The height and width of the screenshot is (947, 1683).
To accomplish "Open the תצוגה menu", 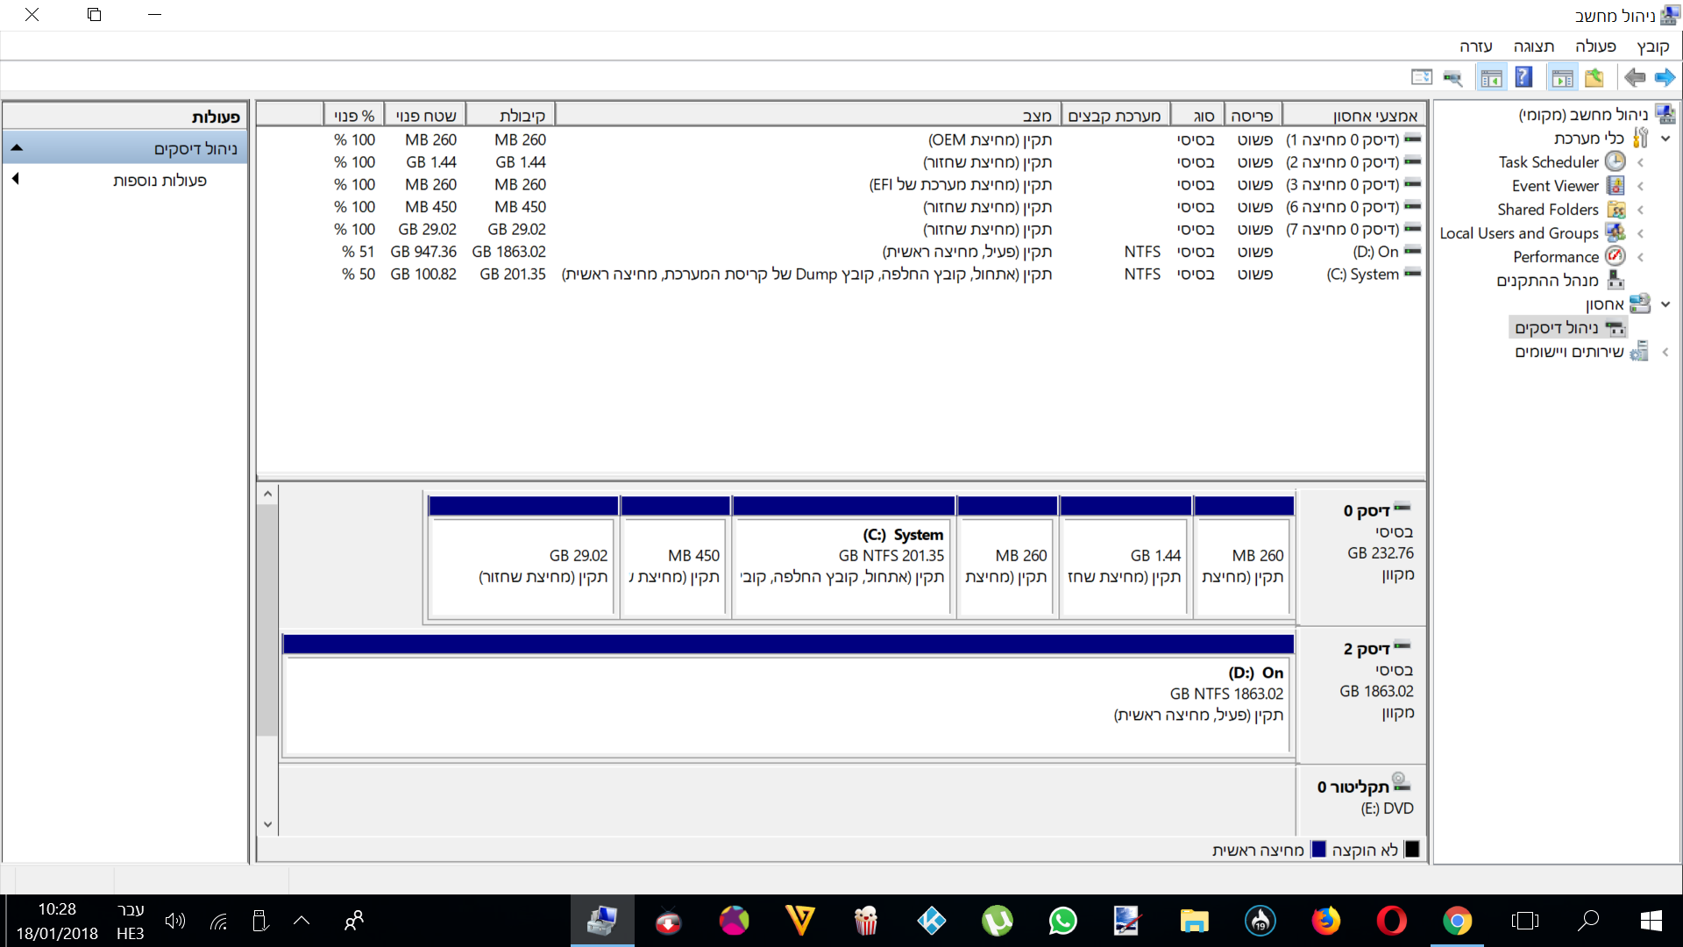I will (1533, 46).
